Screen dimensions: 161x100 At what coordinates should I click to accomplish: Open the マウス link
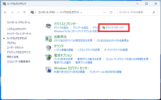pyautogui.click(x=96, y=28)
